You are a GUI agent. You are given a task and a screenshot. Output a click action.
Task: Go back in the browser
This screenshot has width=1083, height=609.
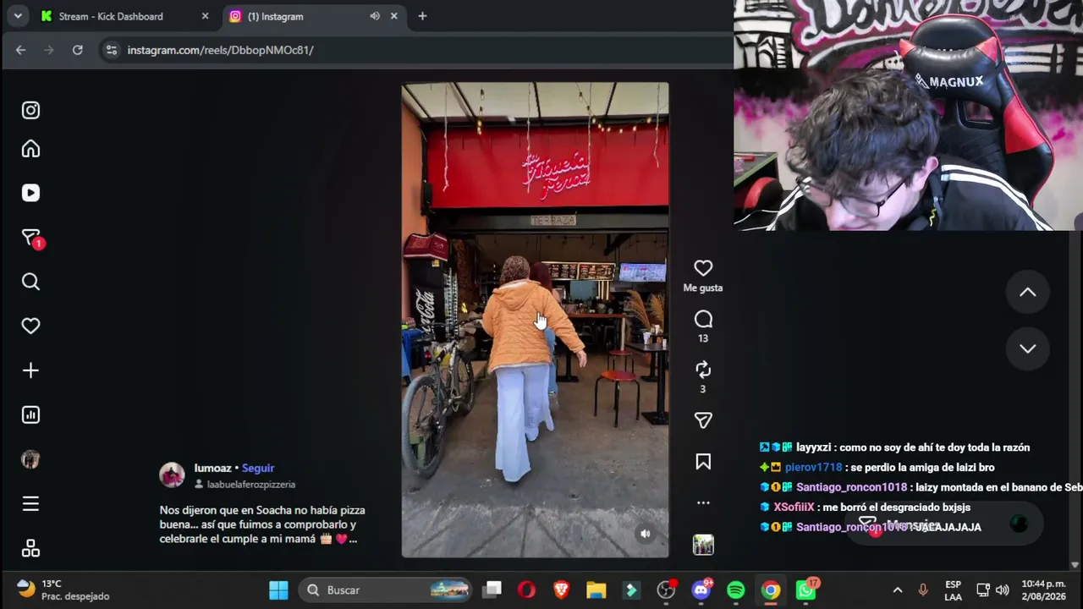coord(20,50)
